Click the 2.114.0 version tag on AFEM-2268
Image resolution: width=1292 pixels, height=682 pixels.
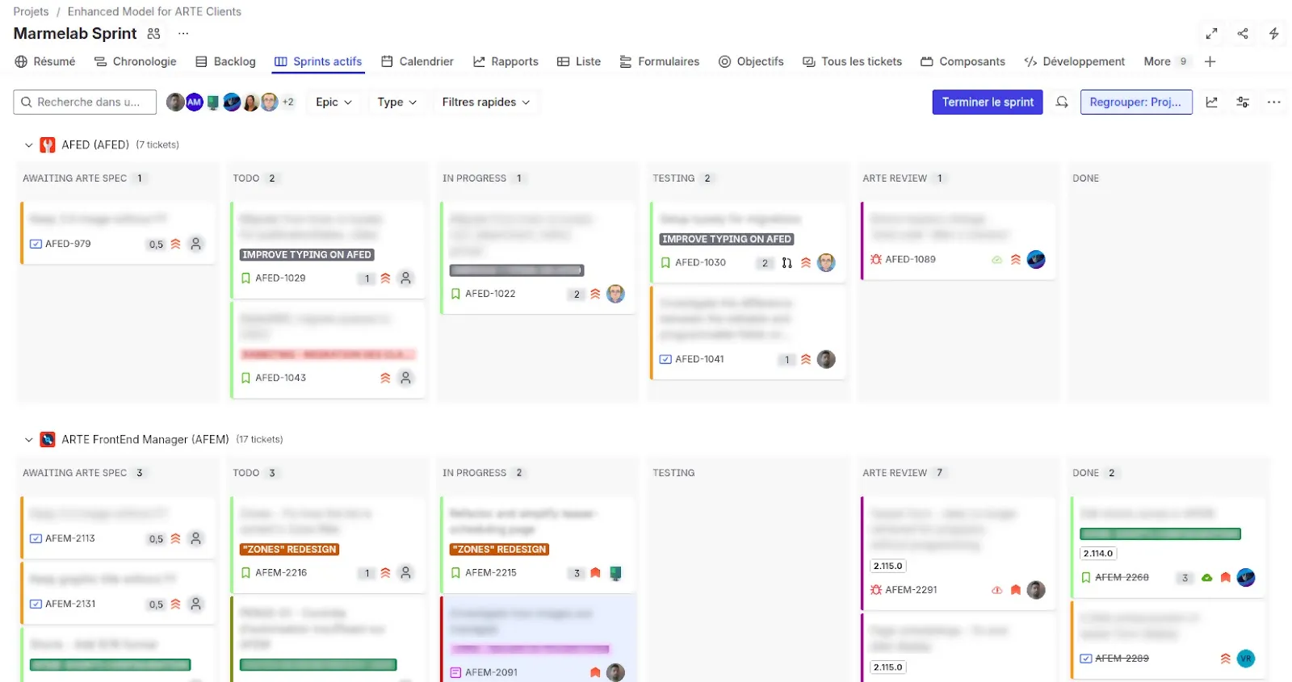1098,554
